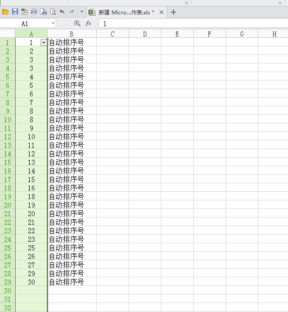Select column D header
This screenshot has width=288, height=312.
(x=145, y=34)
